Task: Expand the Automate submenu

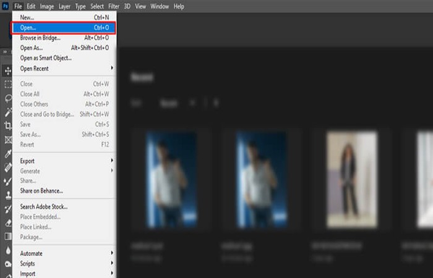Action: 64,253
